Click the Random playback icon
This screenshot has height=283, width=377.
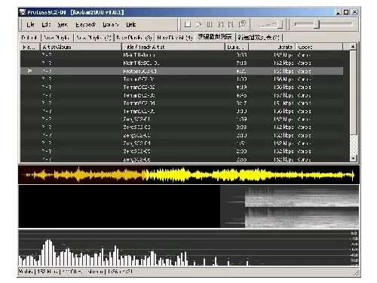242,24
